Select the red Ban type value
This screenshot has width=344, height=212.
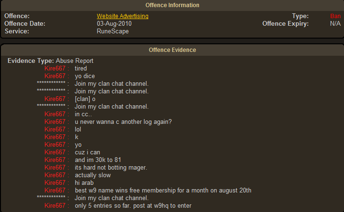coord(335,16)
